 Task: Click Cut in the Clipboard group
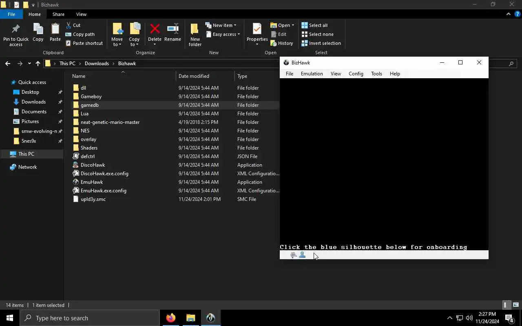[x=73, y=25]
